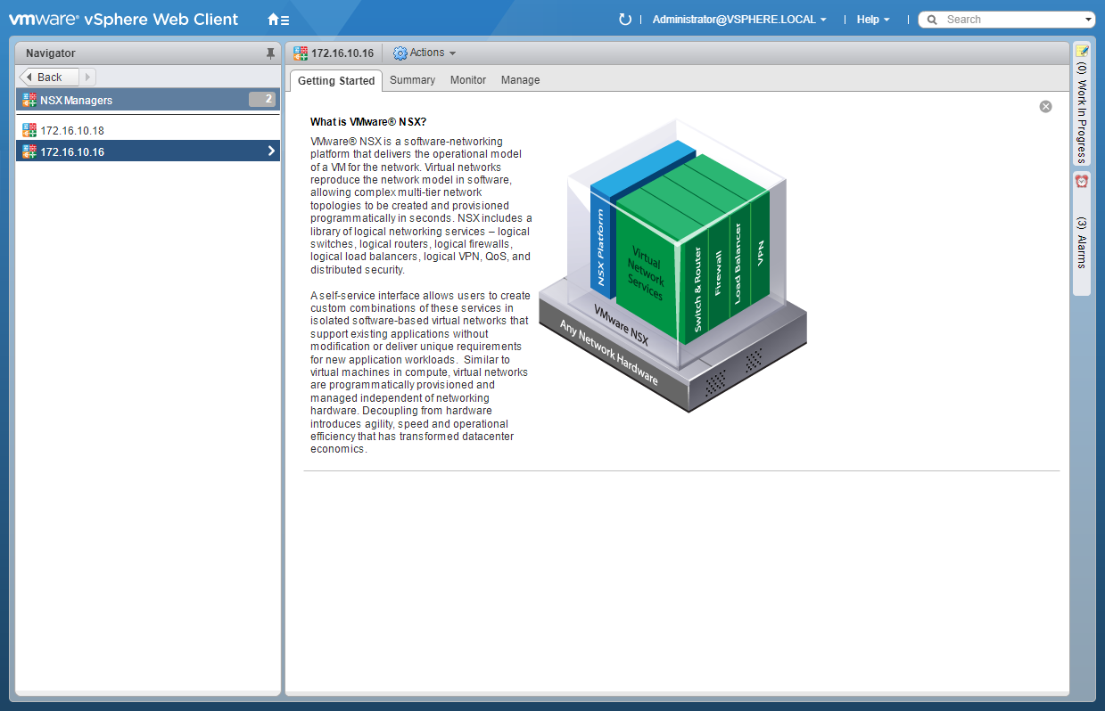Click the search magnifier icon
This screenshot has height=711, width=1105.
point(932,20)
